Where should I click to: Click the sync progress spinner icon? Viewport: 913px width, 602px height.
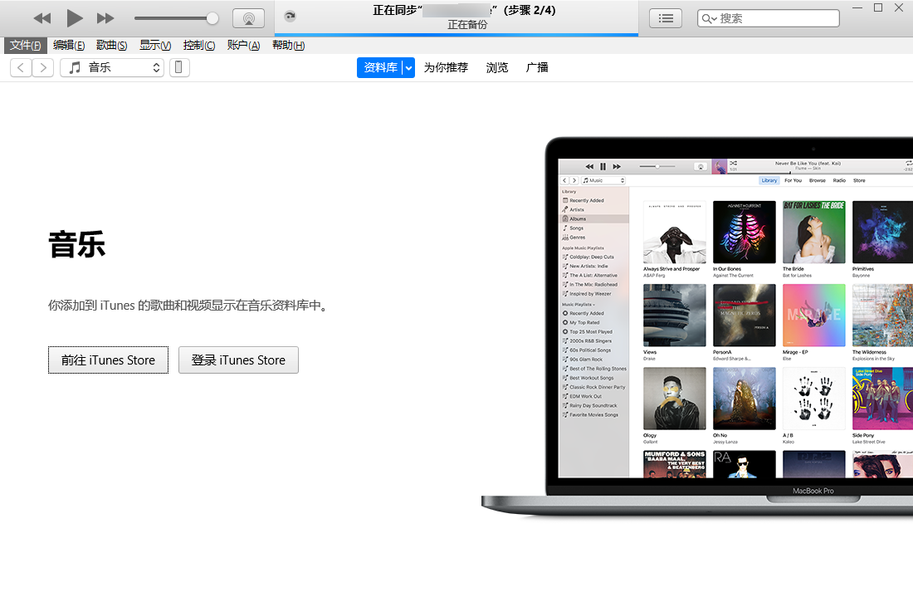290,17
